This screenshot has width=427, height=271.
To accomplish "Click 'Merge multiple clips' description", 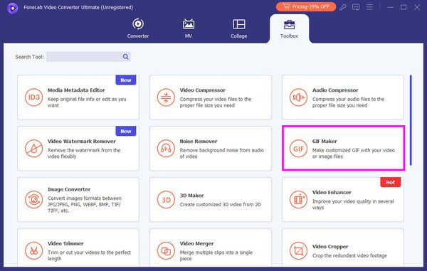I will click(x=216, y=255).
